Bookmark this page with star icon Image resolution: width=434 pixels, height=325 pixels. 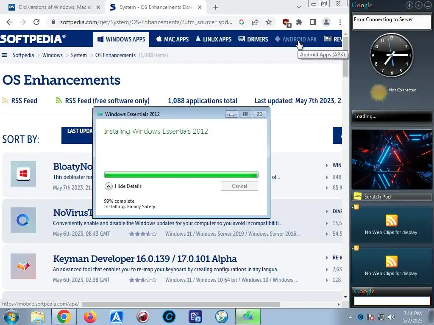coord(268,22)
